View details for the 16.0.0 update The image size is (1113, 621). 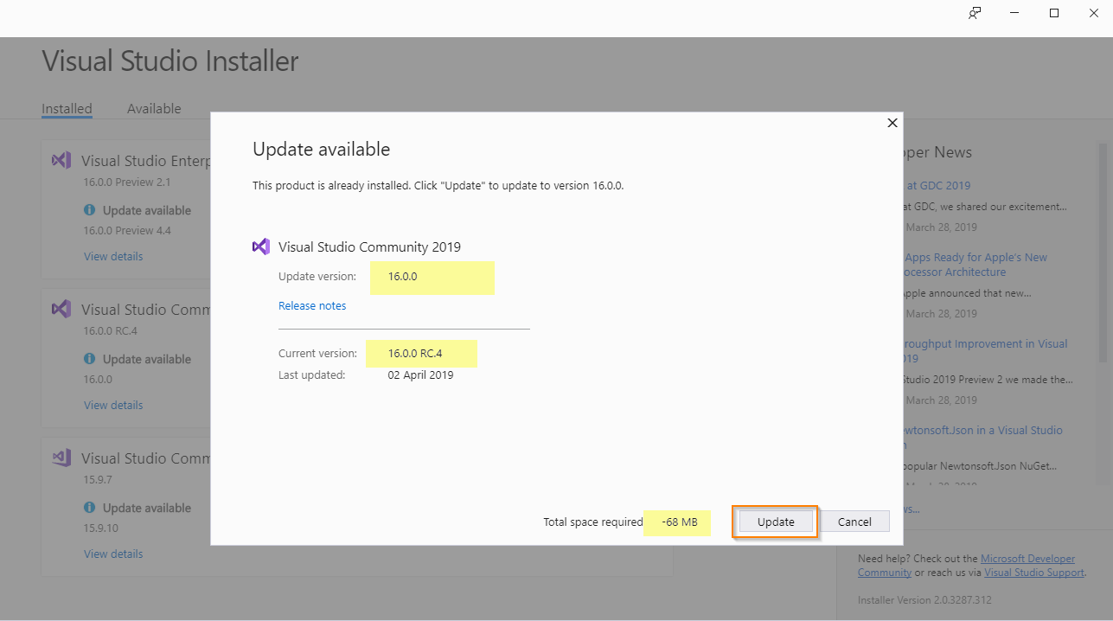pos(113,405)
